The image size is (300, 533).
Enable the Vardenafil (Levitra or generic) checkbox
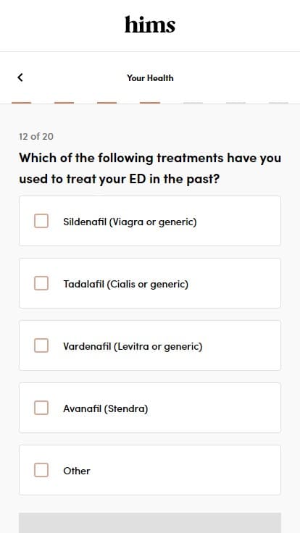41,345
